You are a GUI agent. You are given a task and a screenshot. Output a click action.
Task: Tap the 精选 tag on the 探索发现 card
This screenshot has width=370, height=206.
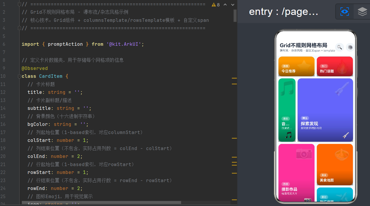click(305, 118)
